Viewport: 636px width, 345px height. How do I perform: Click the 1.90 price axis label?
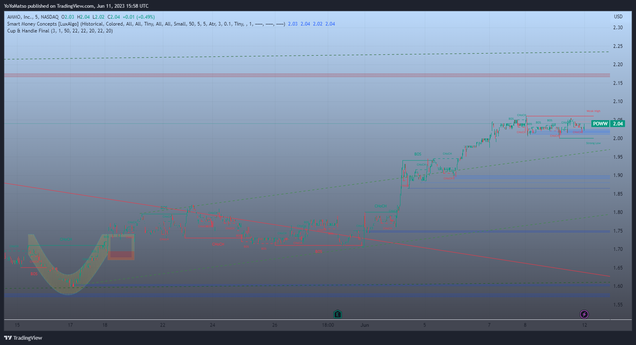point(618,175)
